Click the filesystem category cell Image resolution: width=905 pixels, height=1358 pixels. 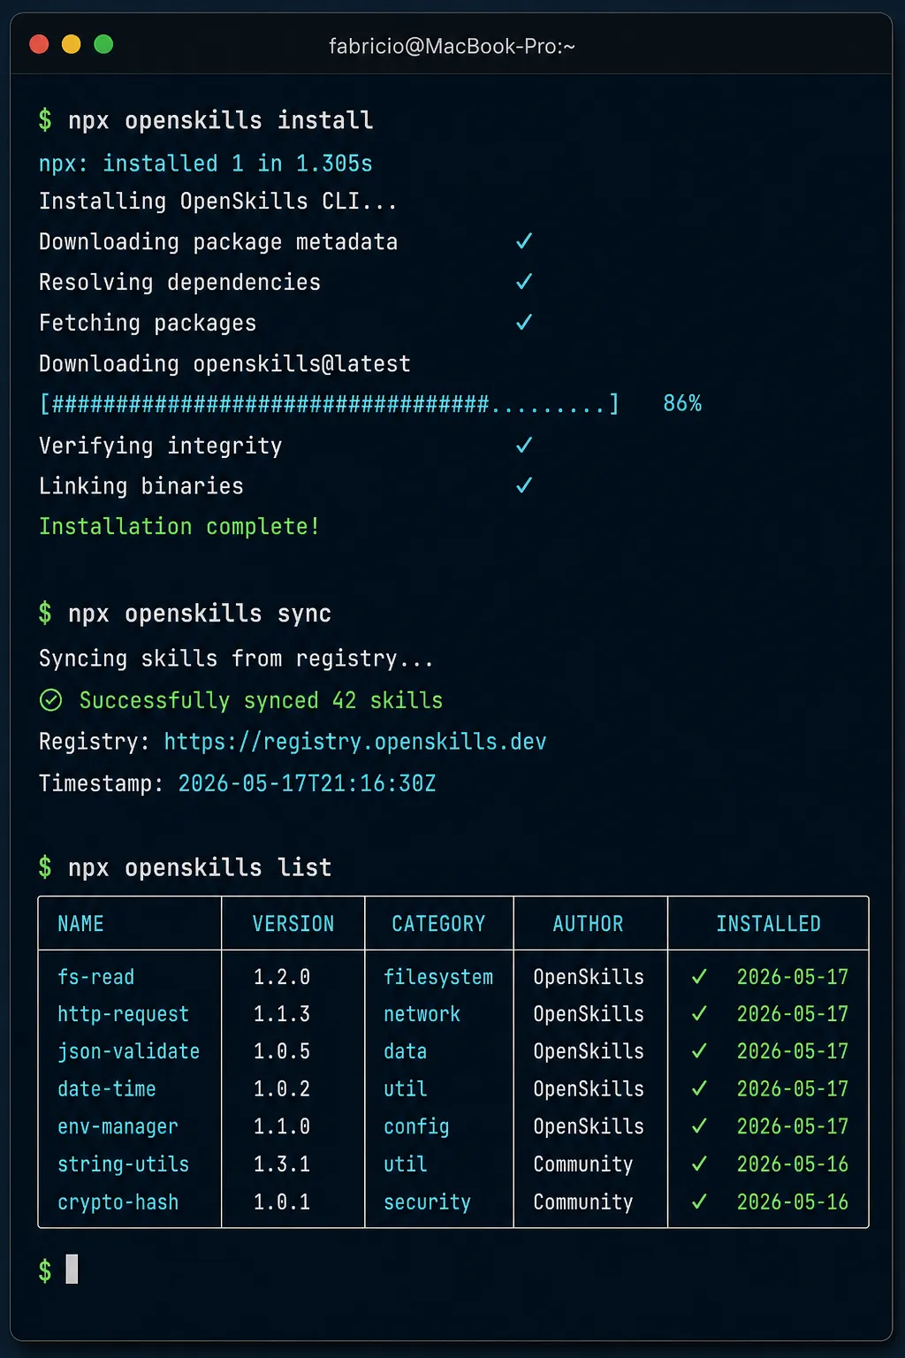[x=438, y=977]
